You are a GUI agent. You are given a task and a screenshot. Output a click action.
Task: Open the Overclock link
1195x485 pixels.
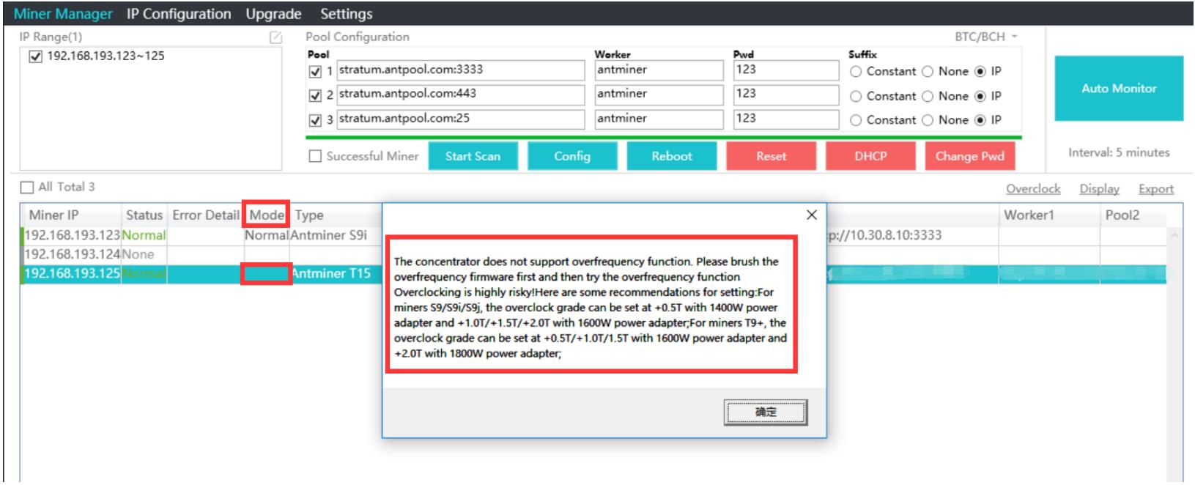click(1033, 189)
